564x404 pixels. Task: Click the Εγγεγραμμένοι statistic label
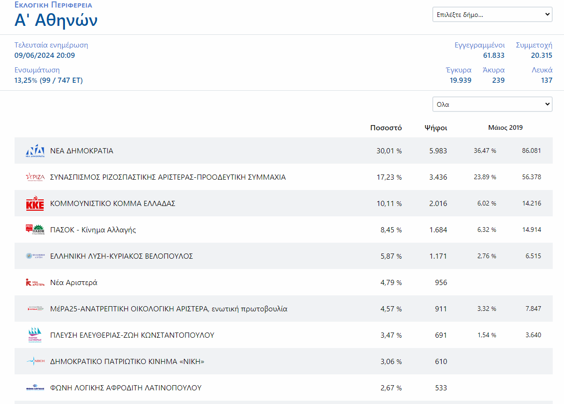[x=479, y=45]
